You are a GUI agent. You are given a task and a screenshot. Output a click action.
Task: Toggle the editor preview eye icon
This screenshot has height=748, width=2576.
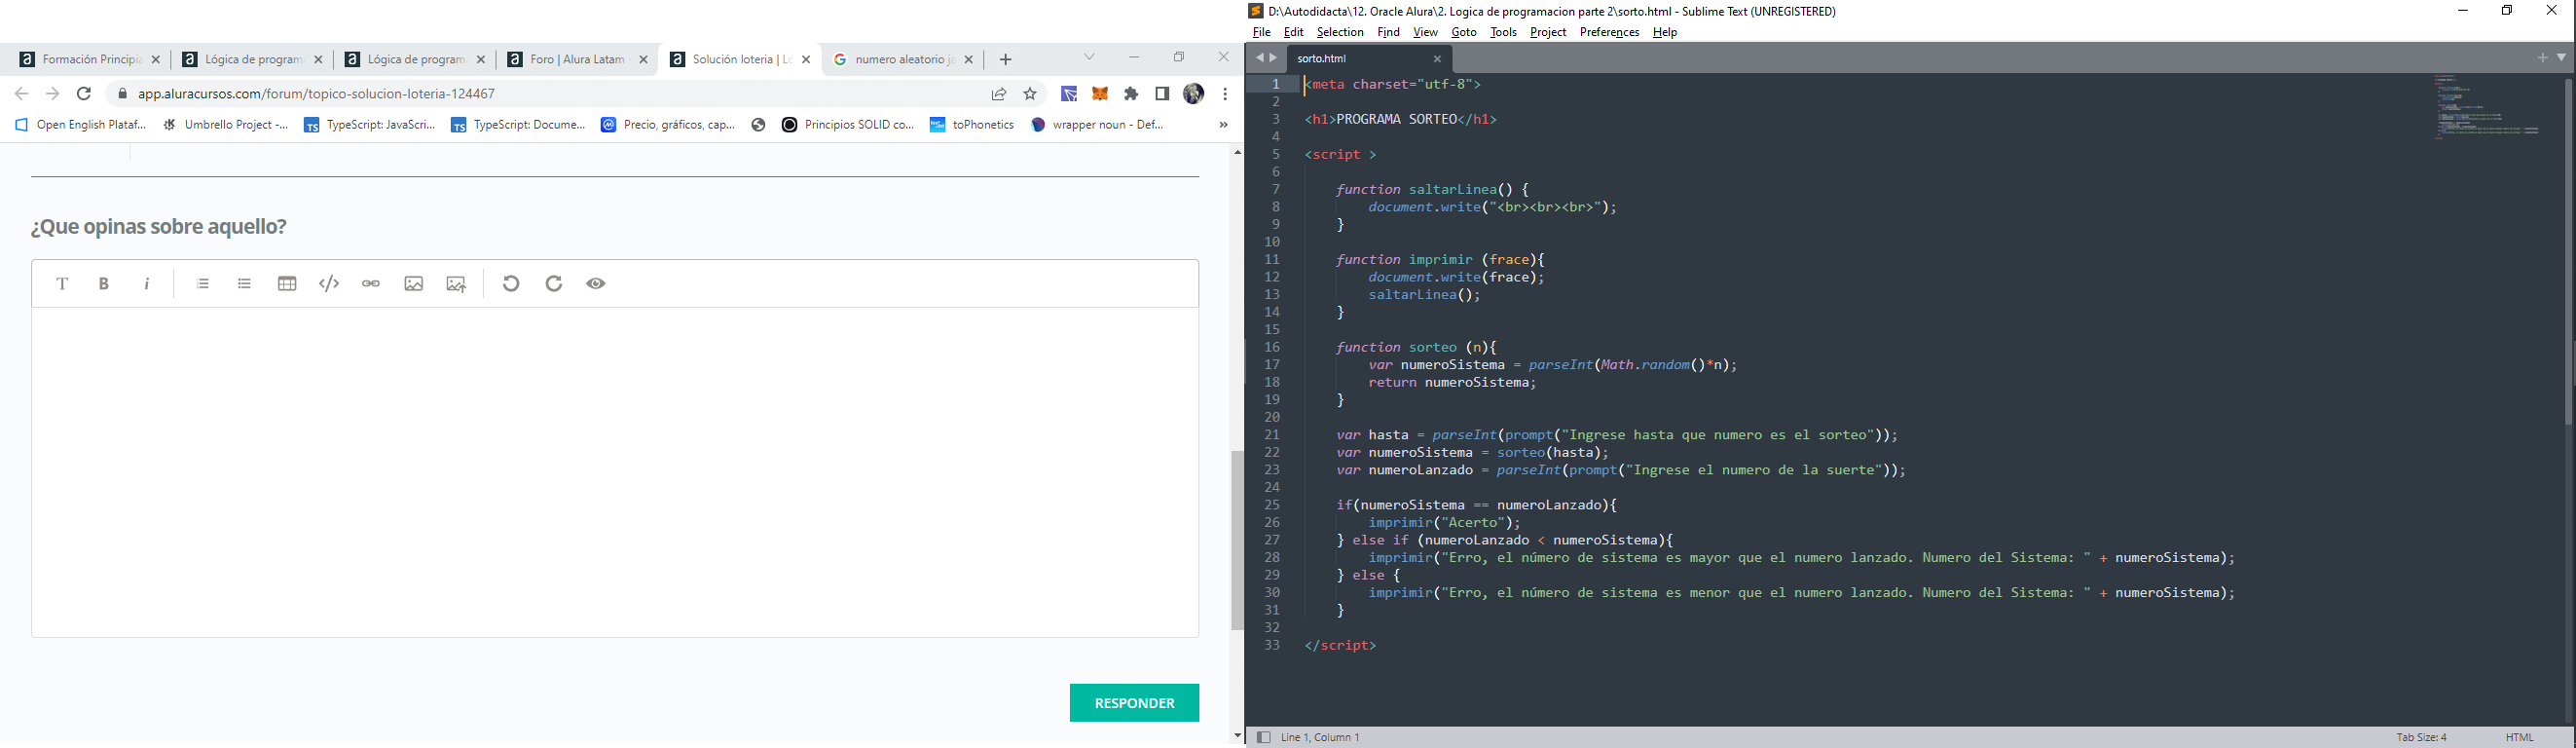click(x=596, y=284)
